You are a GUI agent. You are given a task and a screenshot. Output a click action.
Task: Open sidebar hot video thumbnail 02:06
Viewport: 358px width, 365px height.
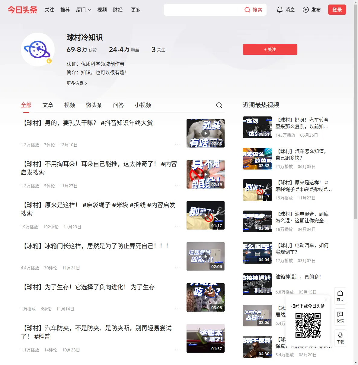(257, 316)
